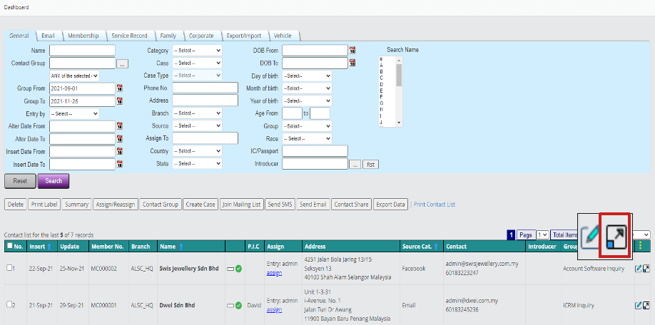Open the Race dropdown
The width and height of the screenshot is (655, 325).
tap(307, 138)
